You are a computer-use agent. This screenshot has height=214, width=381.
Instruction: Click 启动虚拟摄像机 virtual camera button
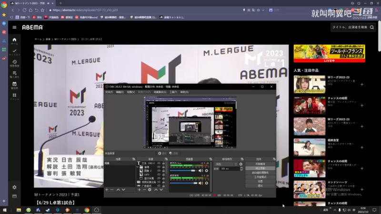point(260,173)
